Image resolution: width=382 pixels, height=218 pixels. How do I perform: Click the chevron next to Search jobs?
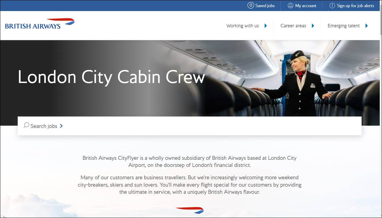tap(61, 126)
